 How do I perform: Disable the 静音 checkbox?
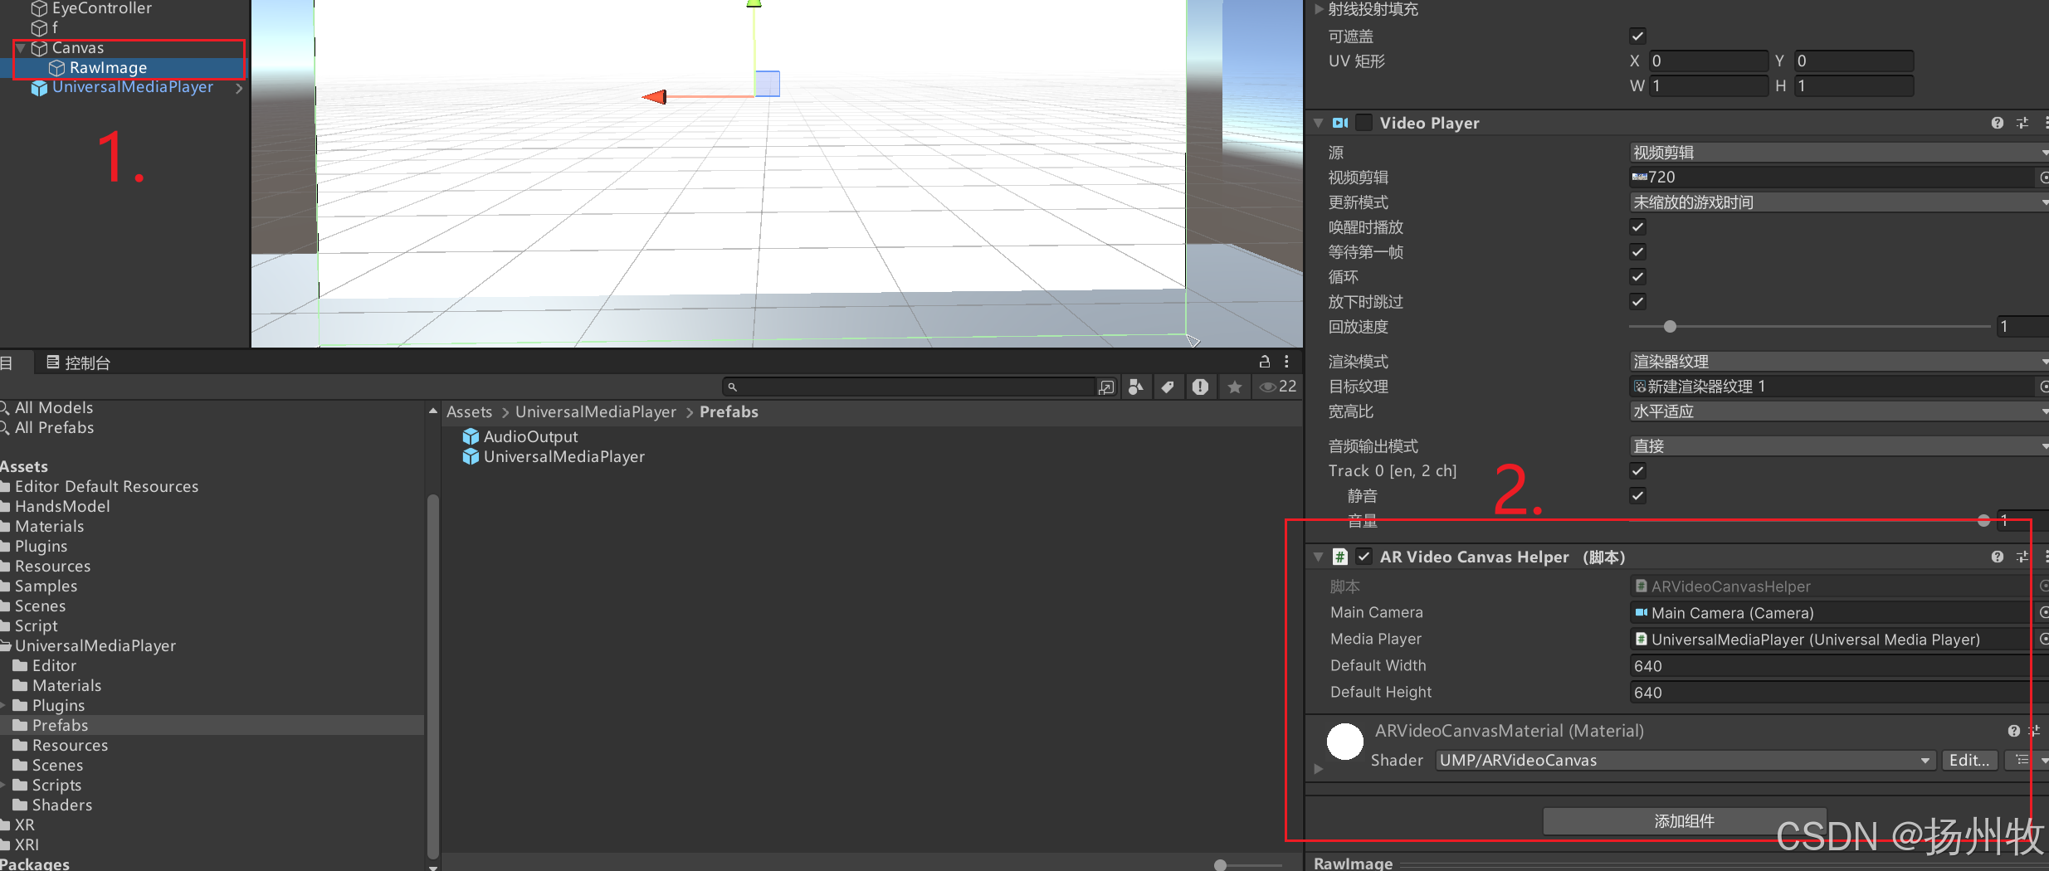[x=1637, y=495]
